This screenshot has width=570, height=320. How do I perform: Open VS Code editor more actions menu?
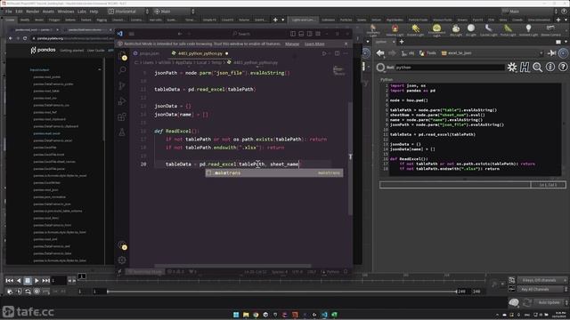(x=346, y=53)
